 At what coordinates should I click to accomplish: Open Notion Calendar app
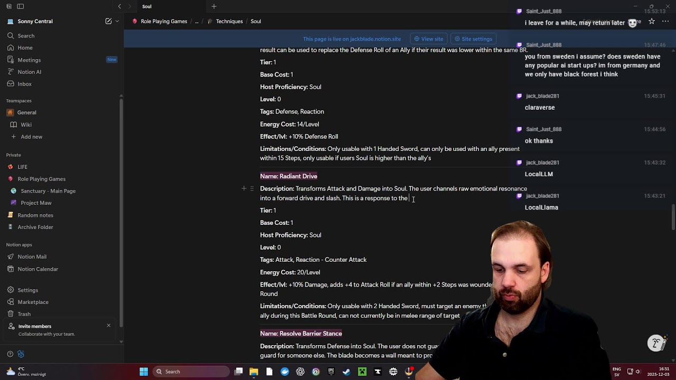(37, 269)
